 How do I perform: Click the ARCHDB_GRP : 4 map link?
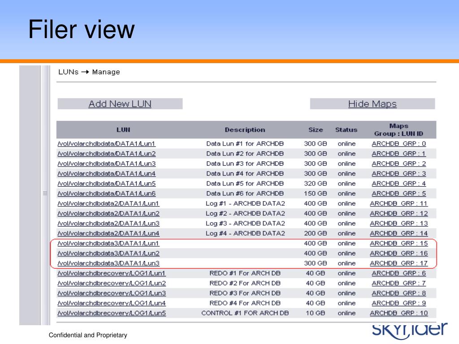tap(398, 183)
